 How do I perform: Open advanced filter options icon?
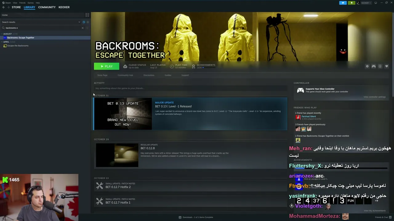click(x=87, y=28)
